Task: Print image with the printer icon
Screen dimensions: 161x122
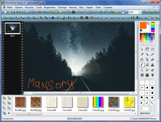Action: click(27, 12)
